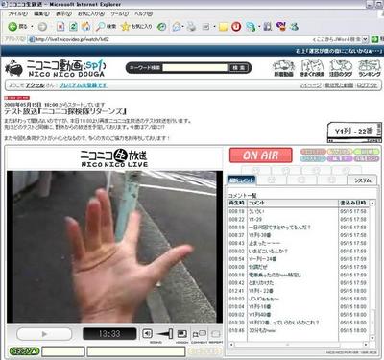This screenshot has height=360, width=384.
Task: Click the live video hand image
Action: pos(114,247)
